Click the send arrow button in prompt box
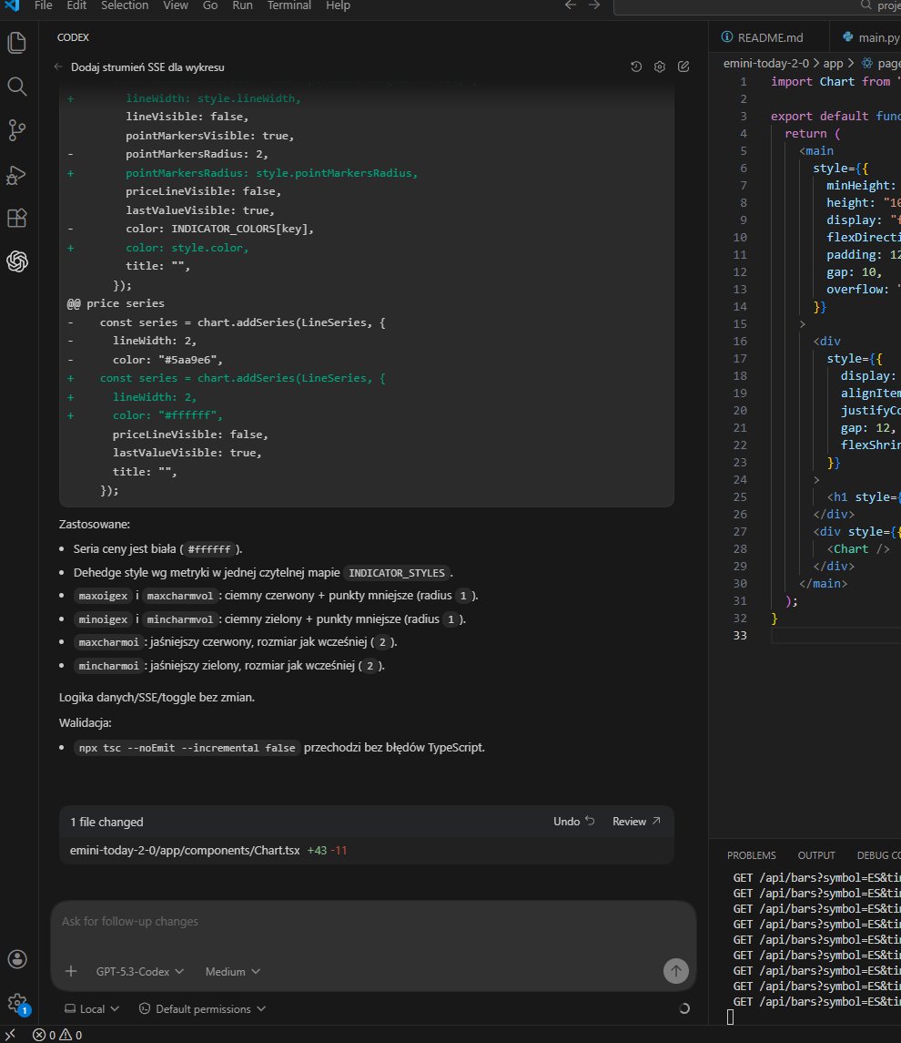Image resolution: width=901 pixels, height=1043 pixels. click(x=675, y=971)
